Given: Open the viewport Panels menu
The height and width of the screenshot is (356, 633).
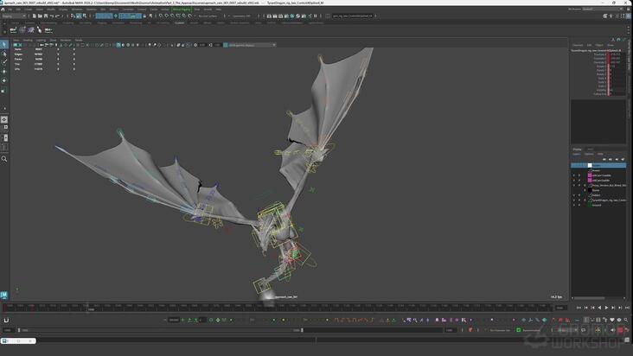Looking at the screenshot, I should (x=79, y=40).
